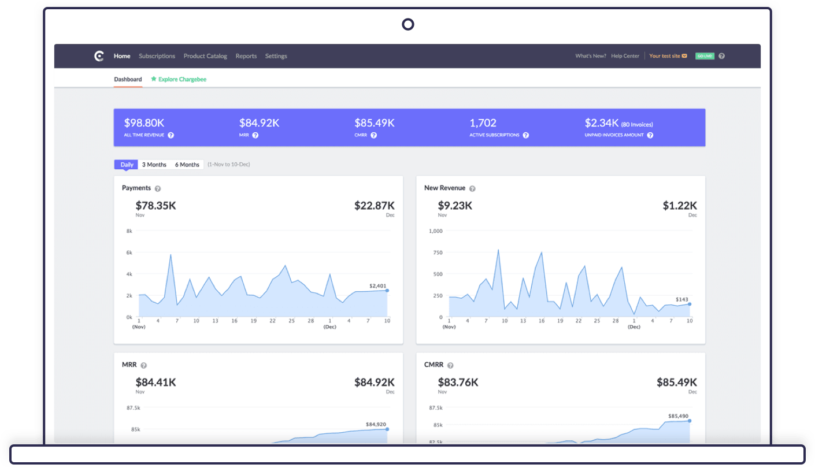Go to Reports menu item
Image resolution: width=815 pixels, height=468 pixels.
(246, 56)
